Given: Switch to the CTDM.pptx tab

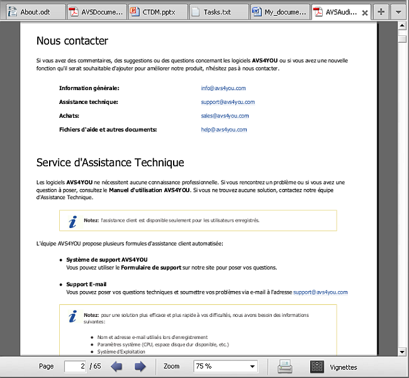Looking at the screenshot, I should 158,12.
